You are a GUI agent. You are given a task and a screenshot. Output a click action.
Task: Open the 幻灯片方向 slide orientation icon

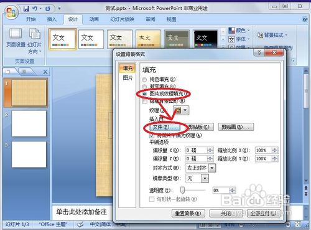point(35,34)
